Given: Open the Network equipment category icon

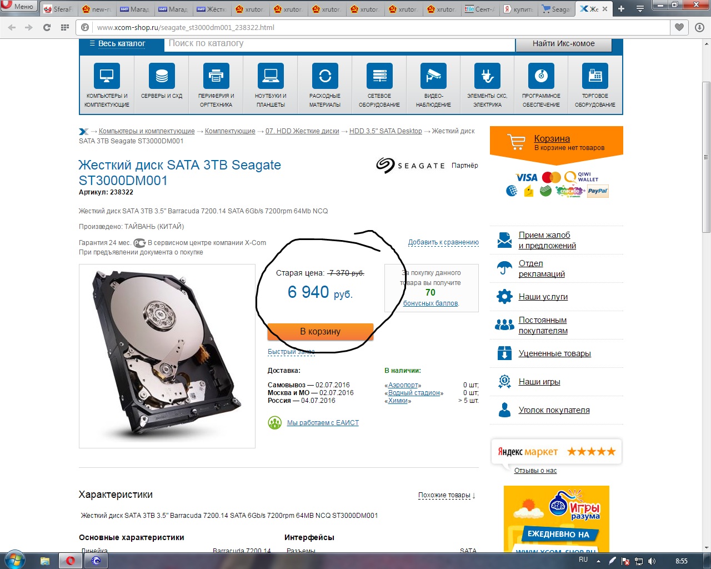Looking at the screenshot, I should click(379, 76).
